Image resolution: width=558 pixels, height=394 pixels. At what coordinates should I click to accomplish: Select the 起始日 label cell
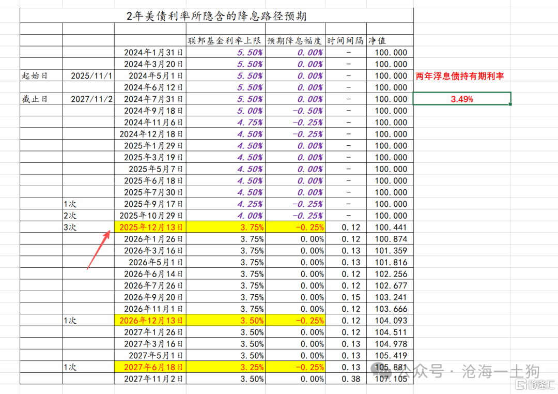click(41, 75)
